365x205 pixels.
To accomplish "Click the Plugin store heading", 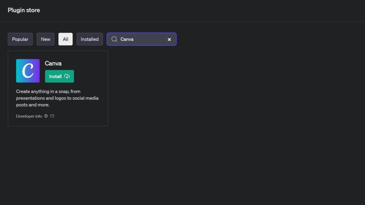I will (24, 10).
